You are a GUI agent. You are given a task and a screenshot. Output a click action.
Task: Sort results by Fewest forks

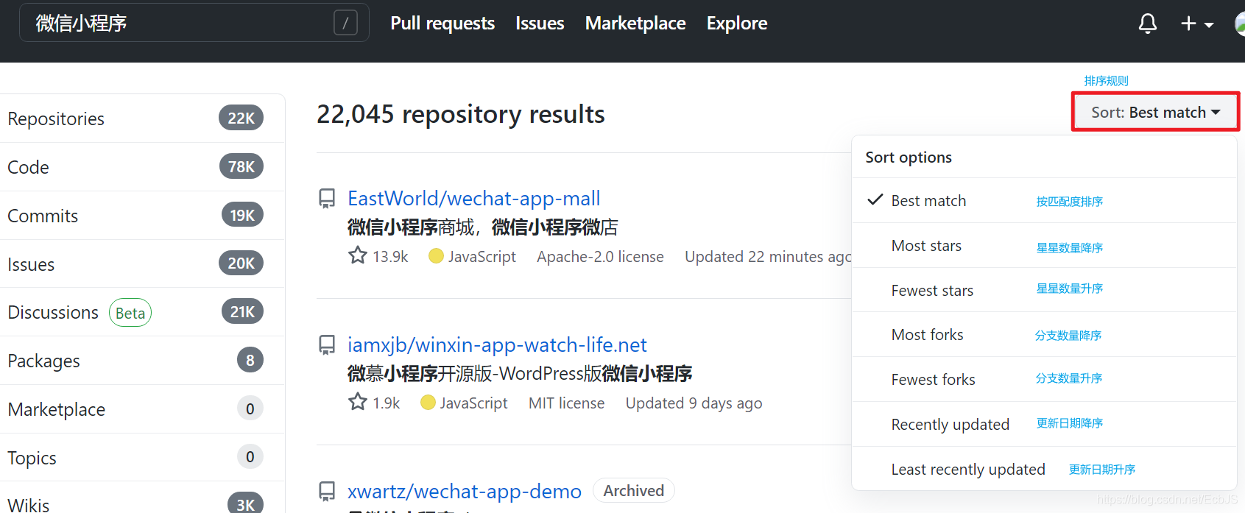1044,380
